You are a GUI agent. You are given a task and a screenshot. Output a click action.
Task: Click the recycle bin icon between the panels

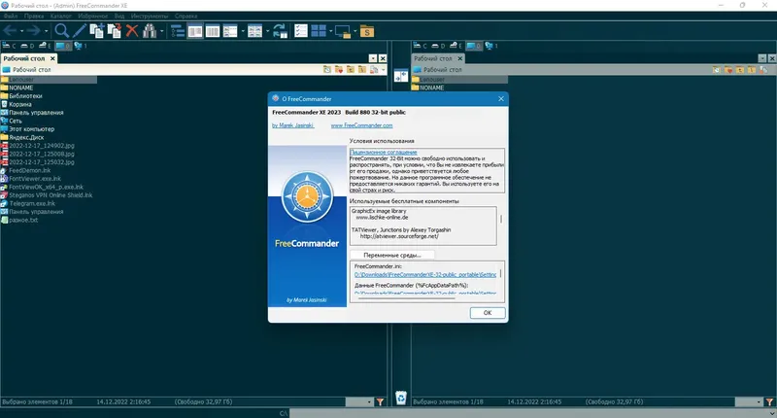(x=401, y=398)
